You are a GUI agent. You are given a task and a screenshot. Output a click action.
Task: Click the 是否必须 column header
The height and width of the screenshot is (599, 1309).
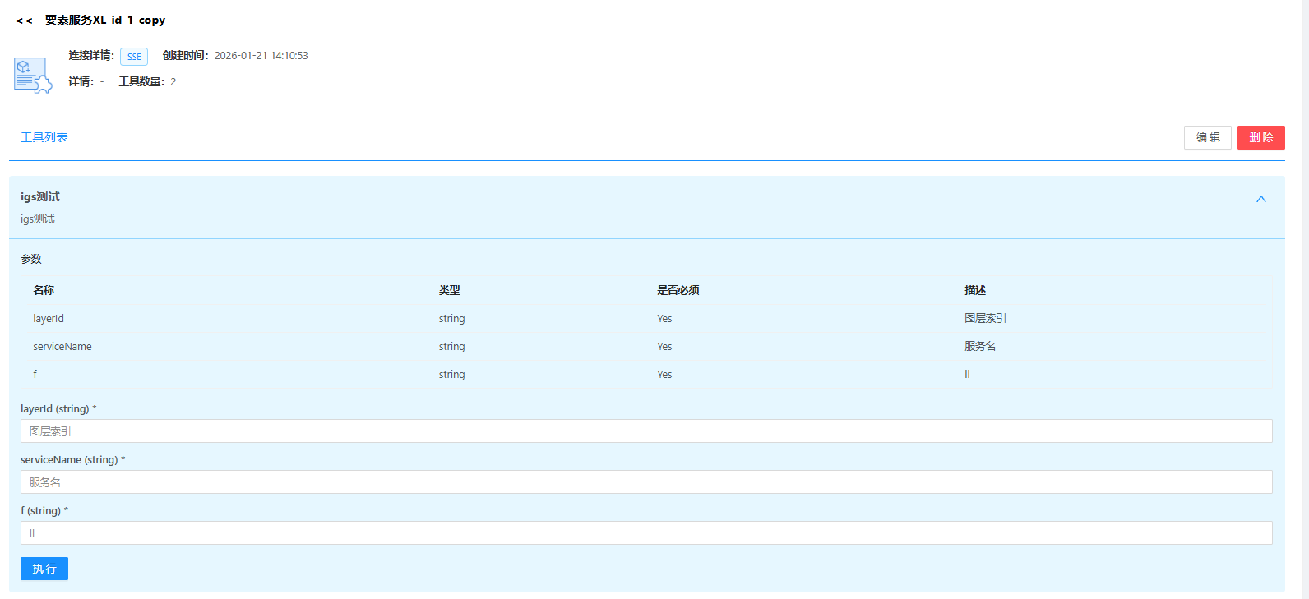tap(678, 290)
